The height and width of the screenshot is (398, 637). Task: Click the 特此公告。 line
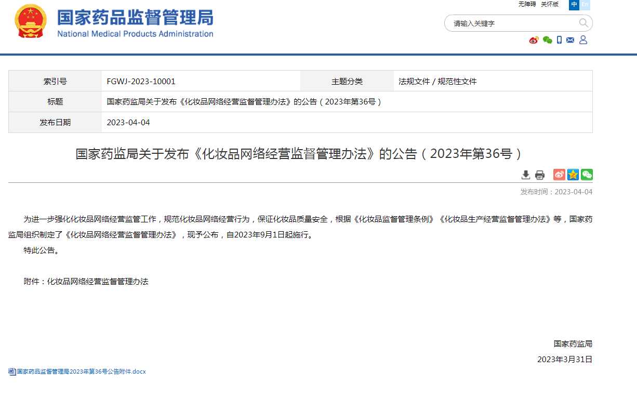point(43,250)
